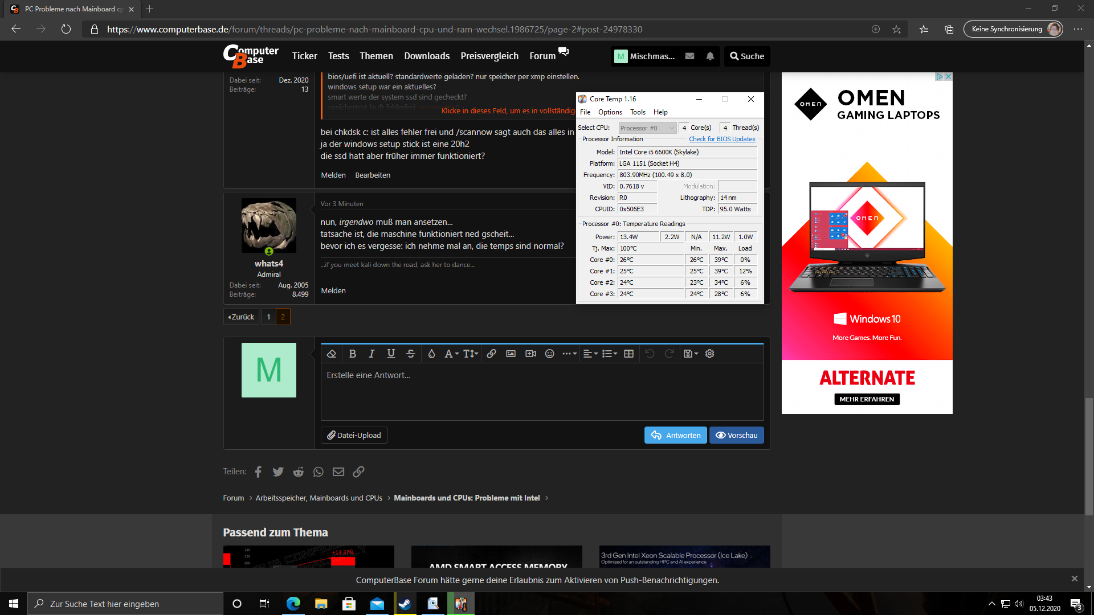Toggle bold formatting in editor
This screenshot has height=615, width=1094.
pyautogui.click(x=353, y=354)
